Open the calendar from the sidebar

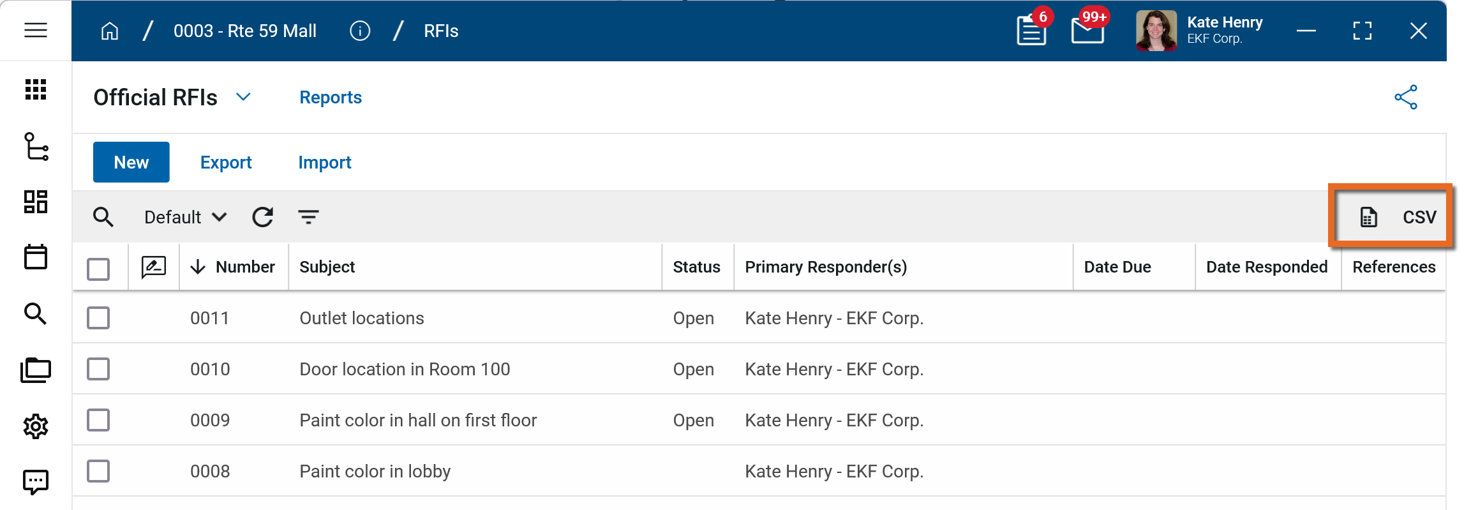point(36,257)
